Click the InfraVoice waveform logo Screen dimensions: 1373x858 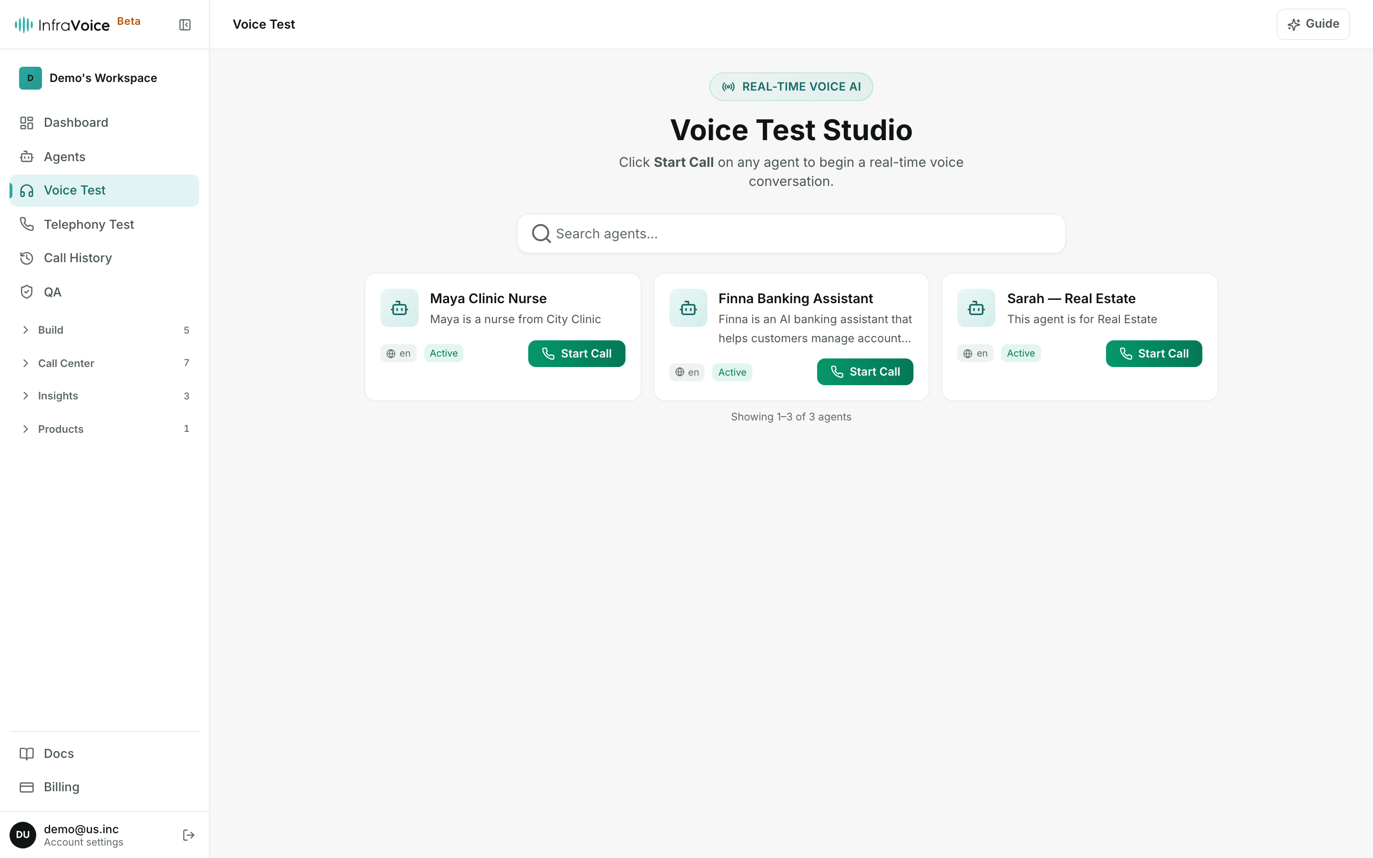(24, 24)
